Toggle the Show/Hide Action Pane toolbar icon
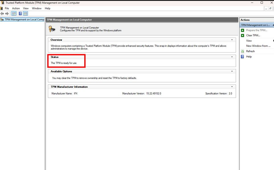This screenshot has width=274, height=170. pyautogui.click(x=25, y=14)
